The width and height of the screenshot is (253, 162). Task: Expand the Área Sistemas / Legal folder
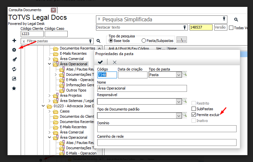49,101
